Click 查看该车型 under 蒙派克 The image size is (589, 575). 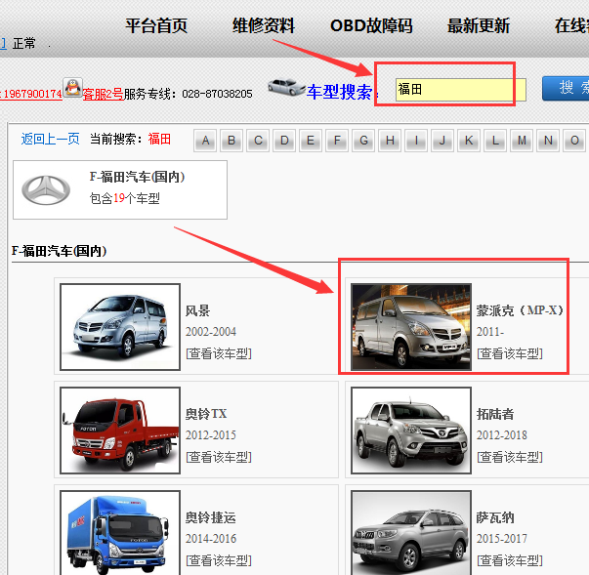[x=510, y=353]
